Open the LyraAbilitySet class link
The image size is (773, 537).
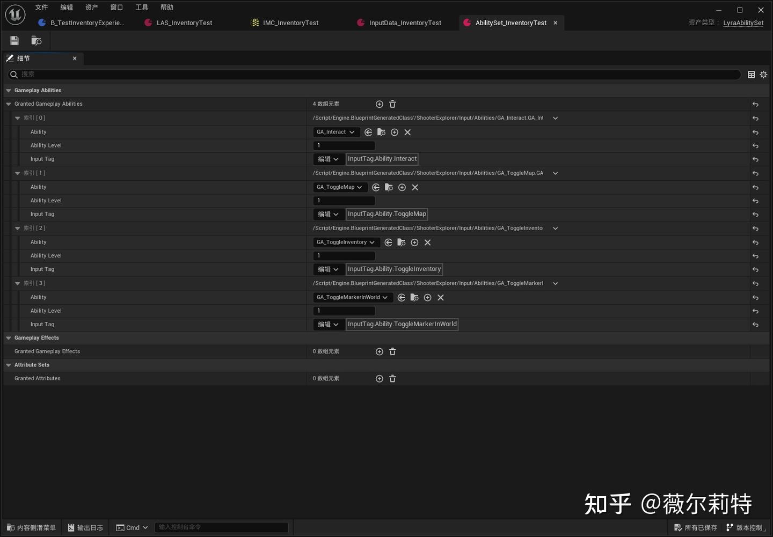pyautogui.click(x=743, y=23)
